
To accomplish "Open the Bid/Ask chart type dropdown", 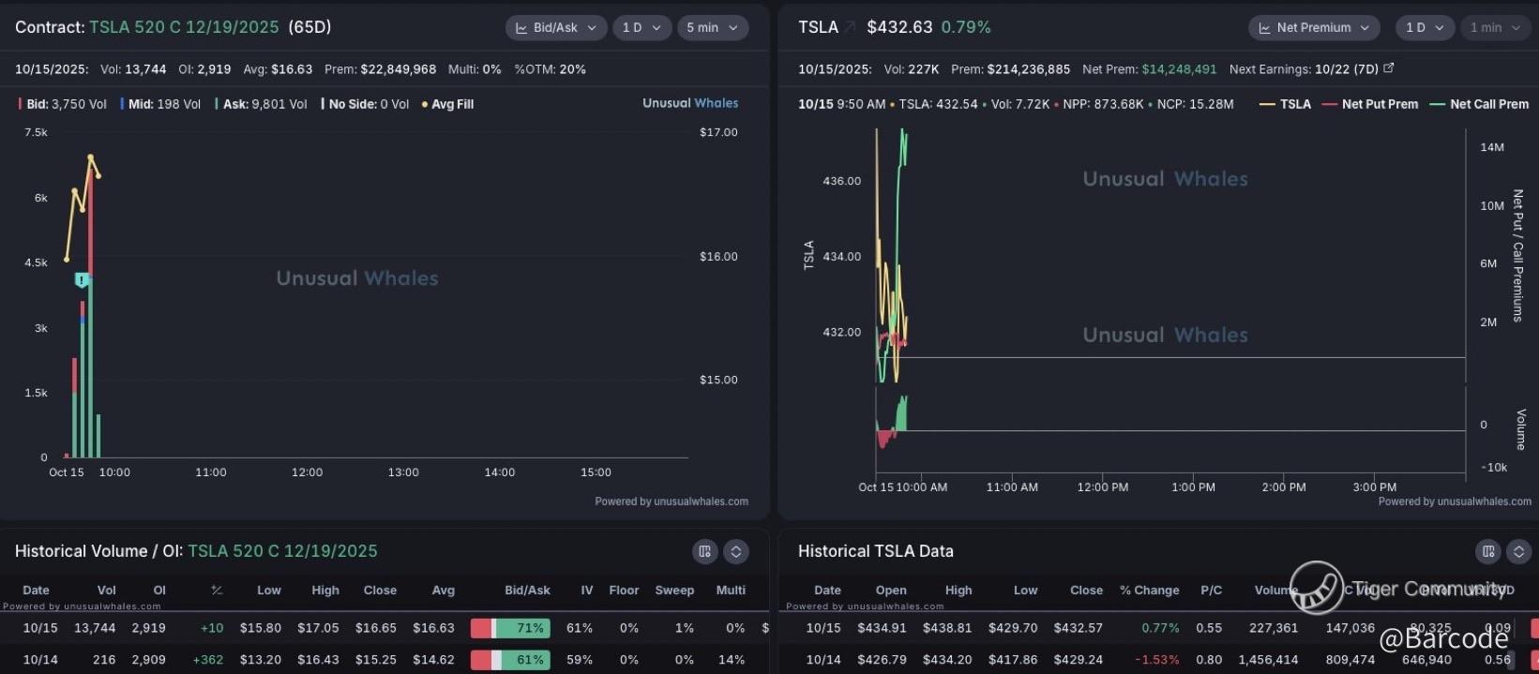I will pyautogui.click(x=556, y=28).
